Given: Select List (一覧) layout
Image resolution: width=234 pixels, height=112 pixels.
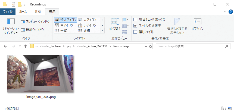Looking at the screenshot, I should pyautogui.click(x=61, y=31).
